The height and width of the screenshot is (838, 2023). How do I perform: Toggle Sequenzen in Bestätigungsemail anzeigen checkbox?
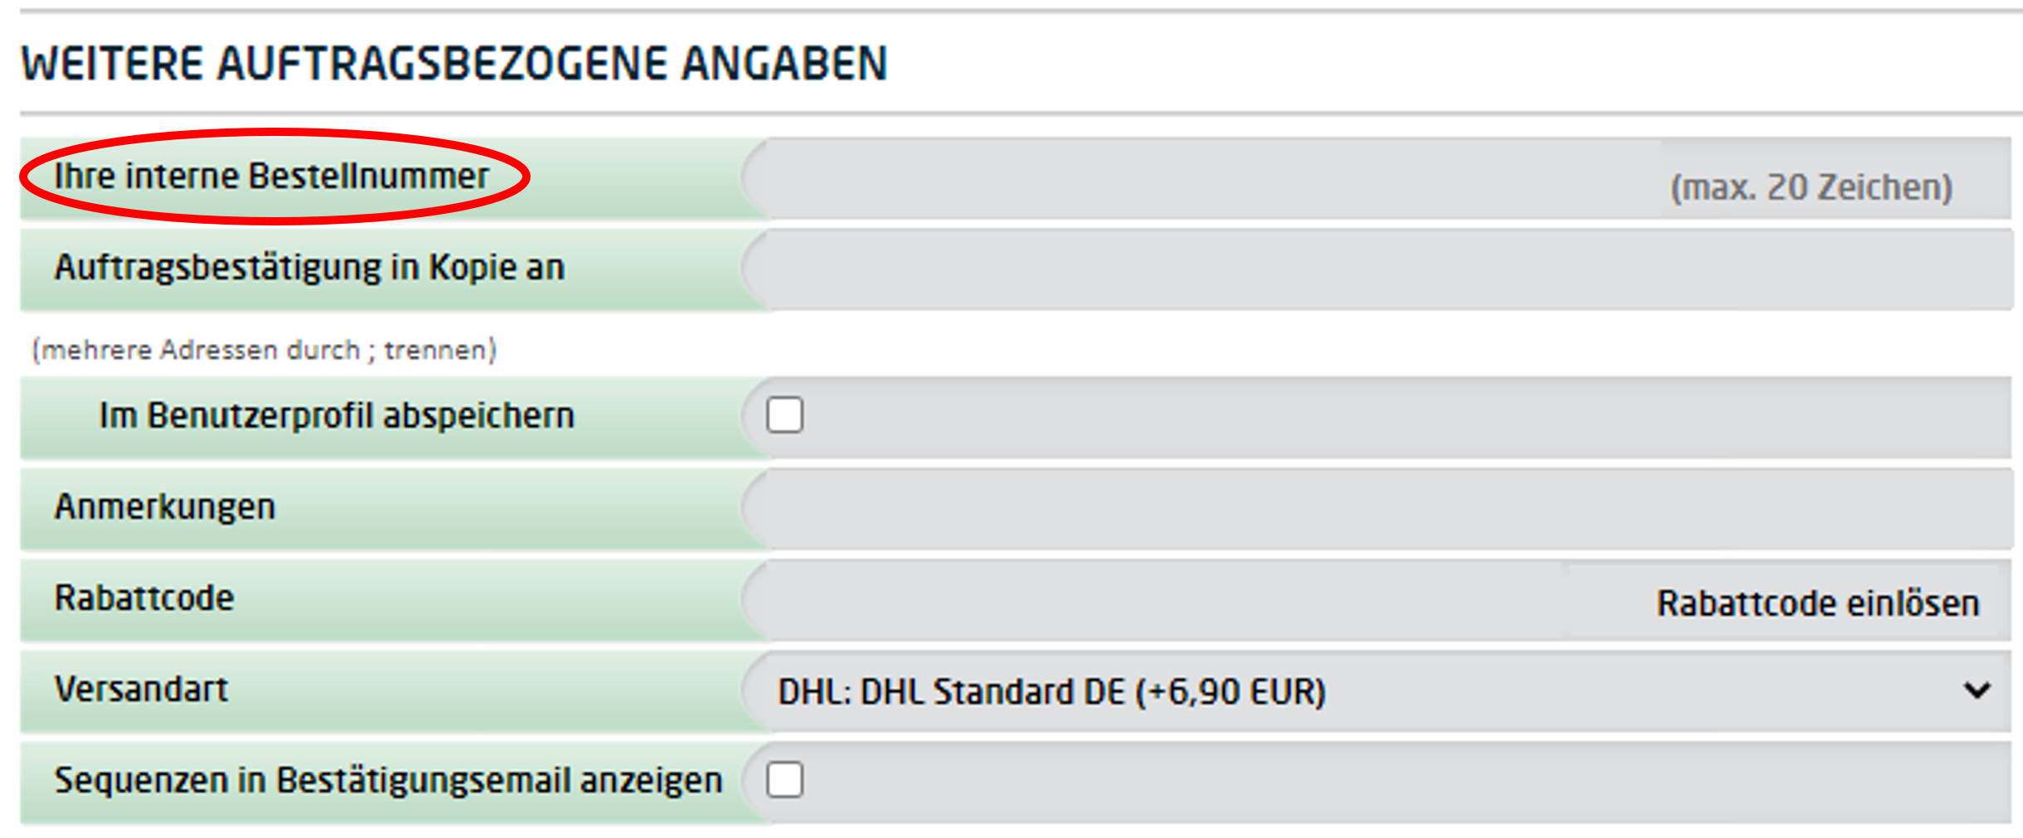point(784,780)
